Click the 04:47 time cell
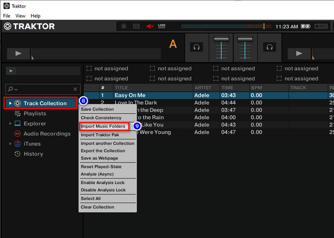 [228, 132]
